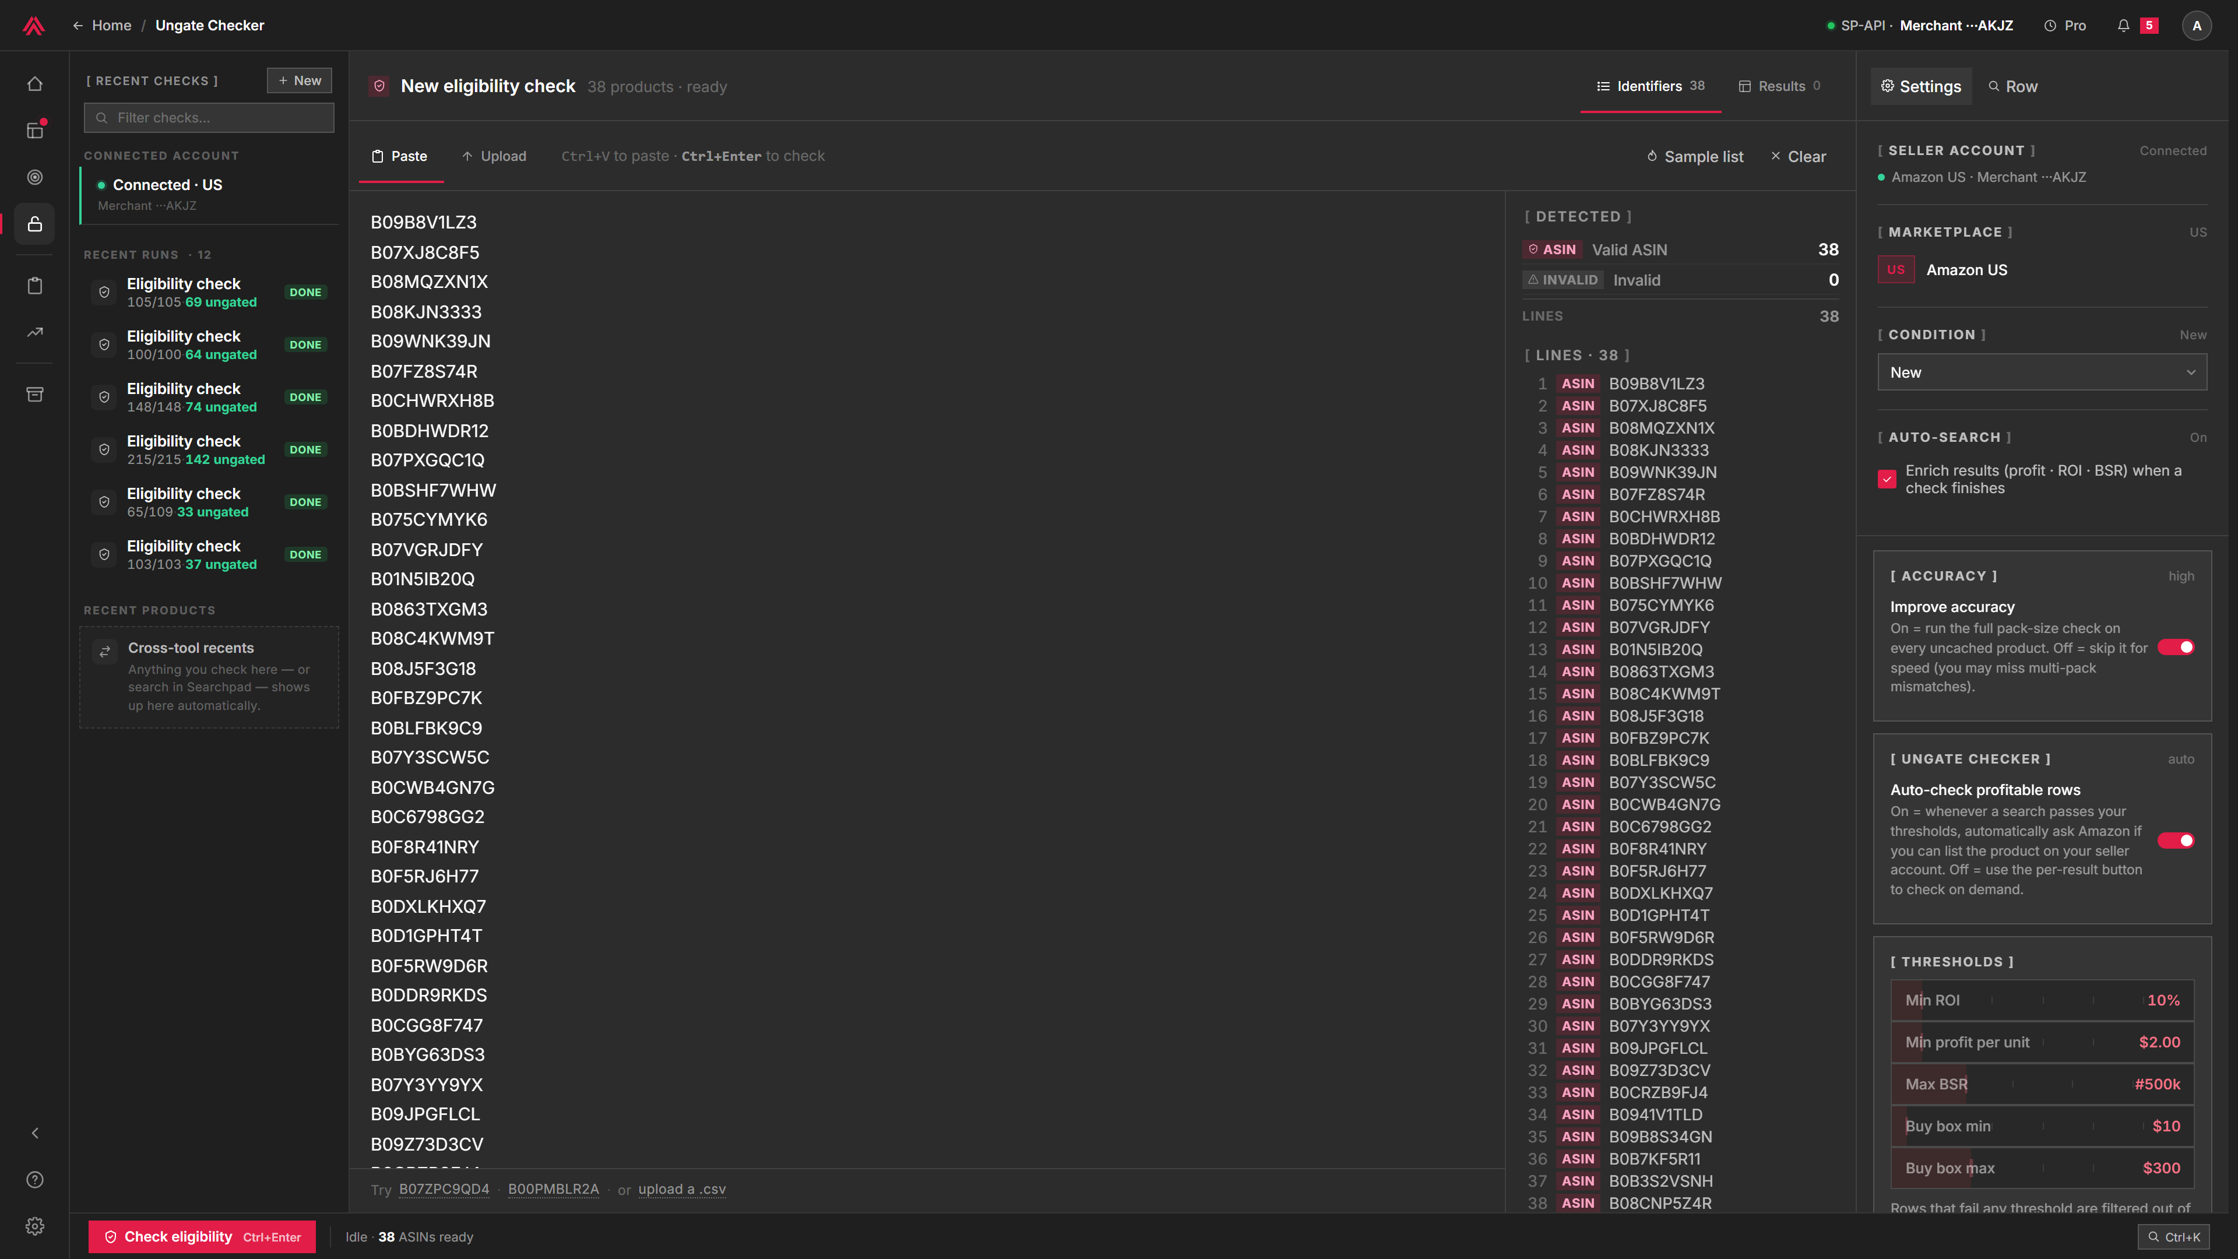This screenshot has width=2238, height=1259.
Task: Open the user avatar A menu
Action: tap(2197, 25)
